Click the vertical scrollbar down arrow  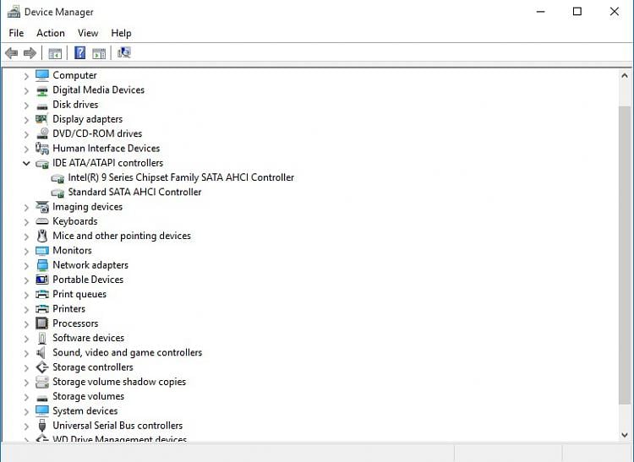(x=625, y=435)
